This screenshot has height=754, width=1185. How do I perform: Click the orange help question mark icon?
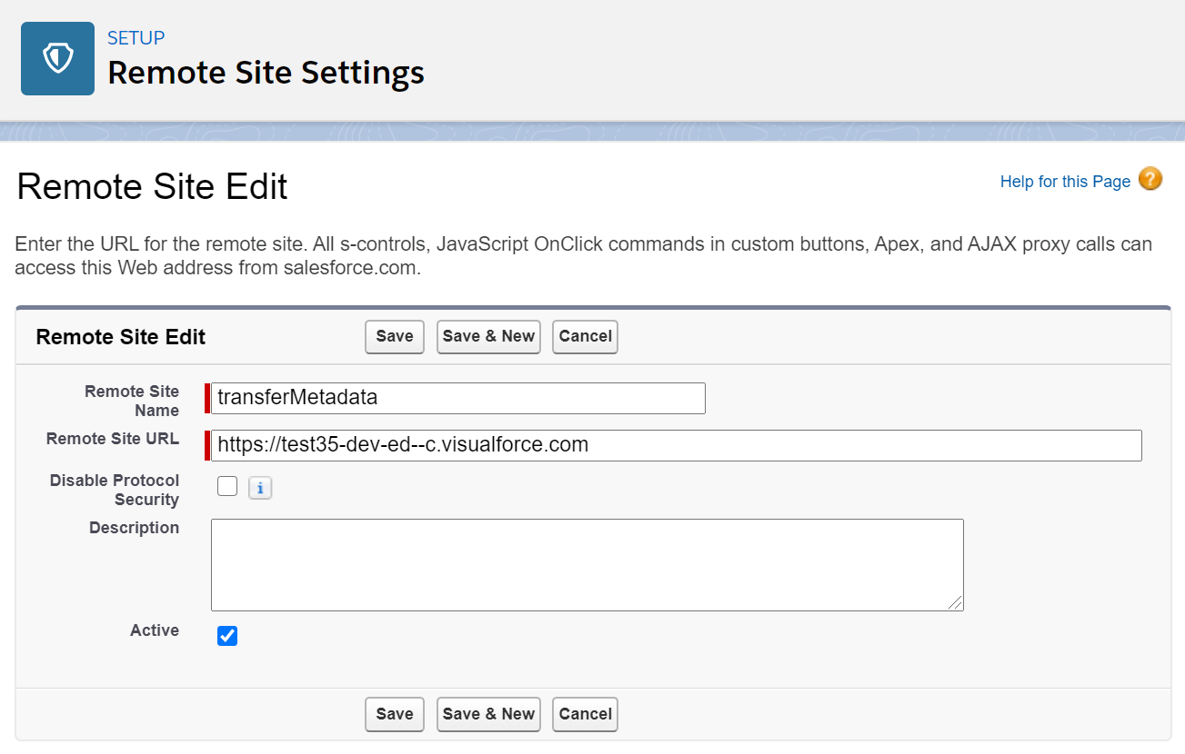coord(1150,179)
